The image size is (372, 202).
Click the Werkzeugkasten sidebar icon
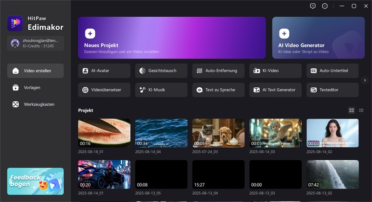16,104
